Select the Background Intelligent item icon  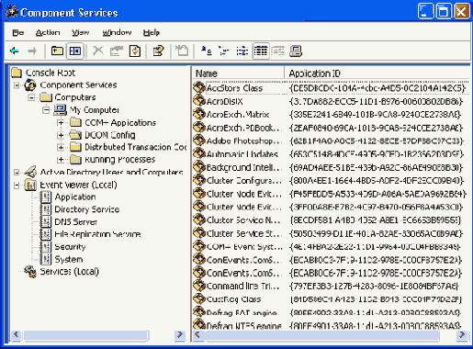coord(199,167)
